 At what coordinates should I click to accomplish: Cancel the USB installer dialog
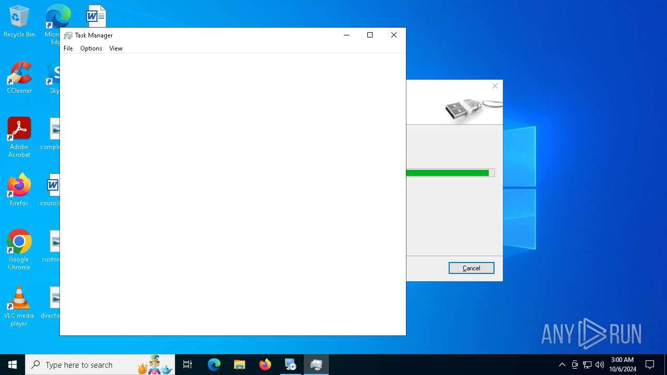click(472, 268)
